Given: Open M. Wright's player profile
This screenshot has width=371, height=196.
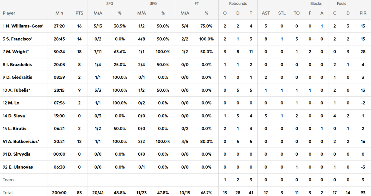Looking at the screenshot, I should (x=17, y=52).
